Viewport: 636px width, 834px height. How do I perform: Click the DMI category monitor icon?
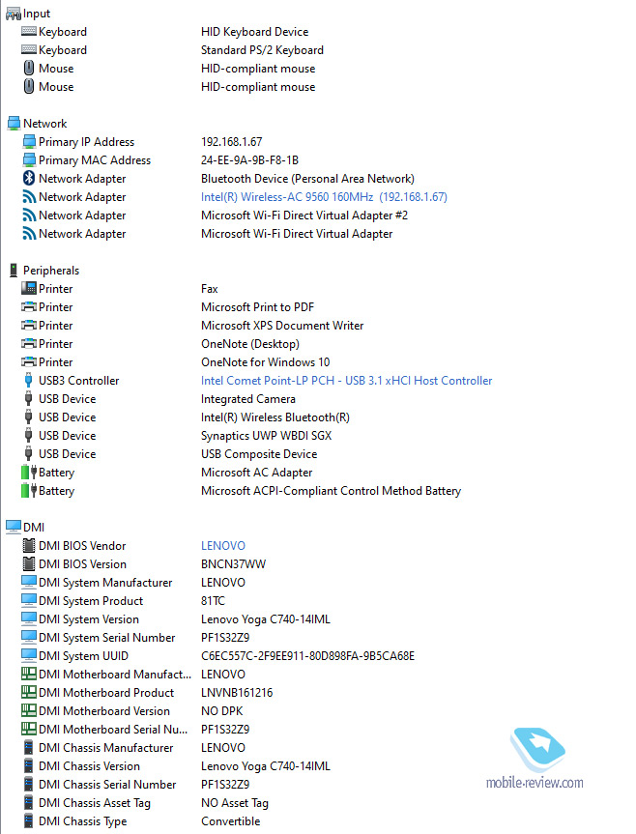(14, 527)
